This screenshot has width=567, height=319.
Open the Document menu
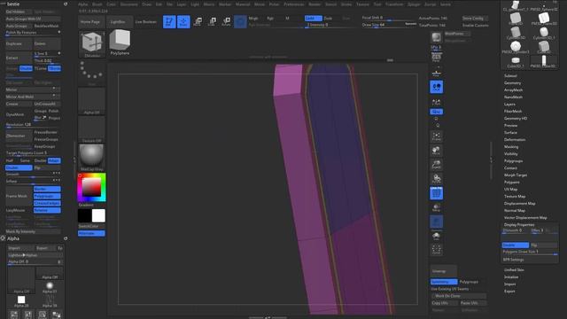click(x=128, y=4)
